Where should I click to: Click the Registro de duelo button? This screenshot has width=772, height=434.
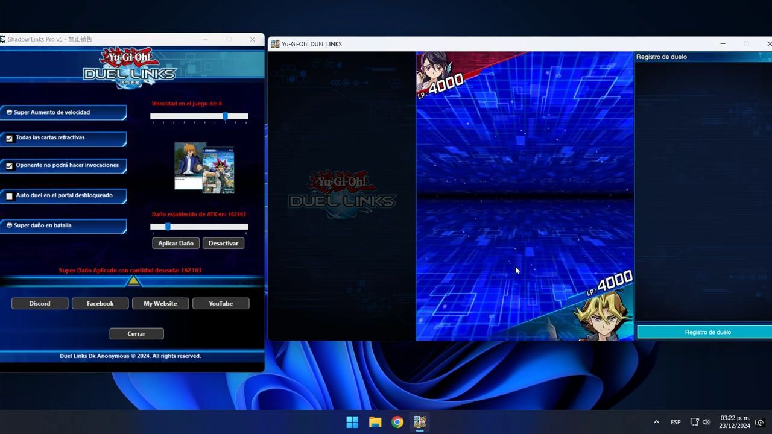704,332
